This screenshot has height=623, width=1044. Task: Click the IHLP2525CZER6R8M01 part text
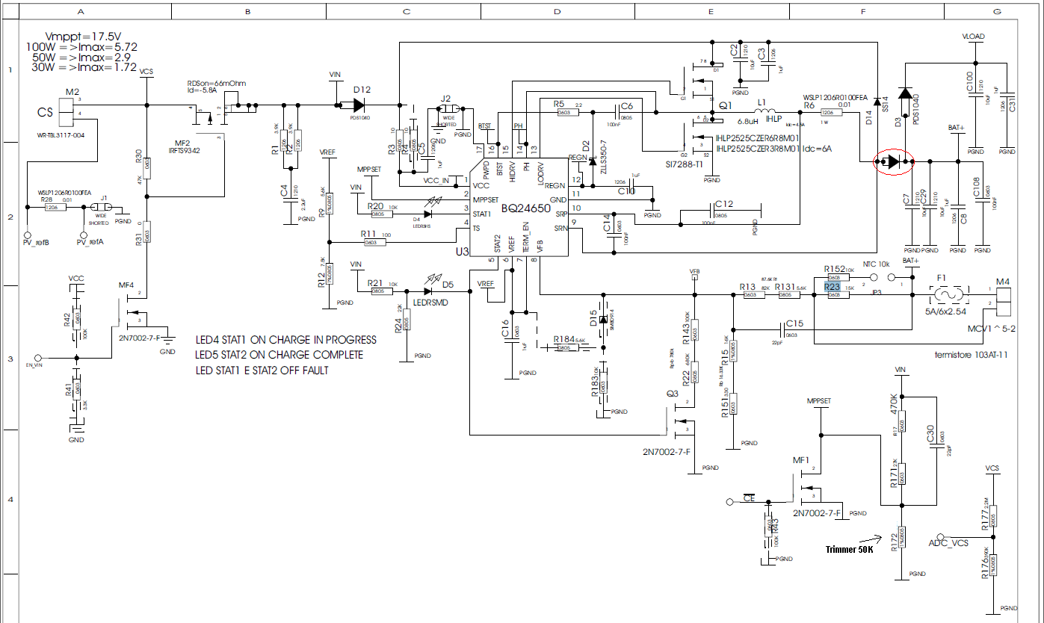[757, 137]
